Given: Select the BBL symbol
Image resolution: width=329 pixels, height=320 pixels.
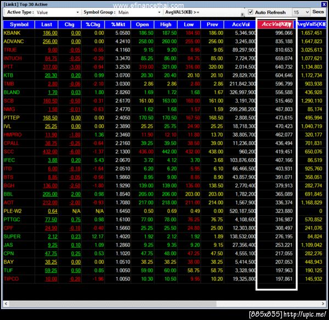Looking at the screenshot, I should click(8, 194).
